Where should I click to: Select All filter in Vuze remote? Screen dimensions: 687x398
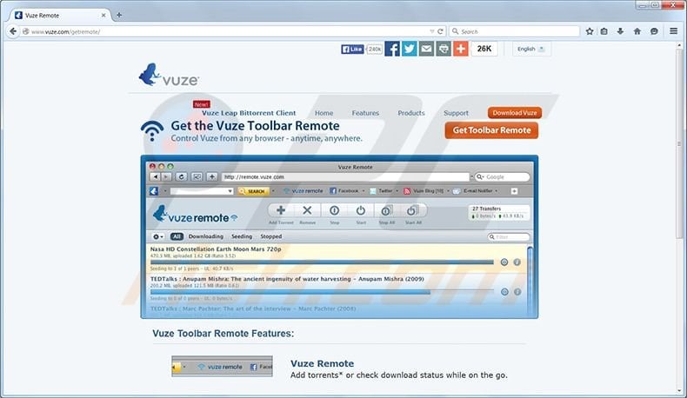coord(177,236)
